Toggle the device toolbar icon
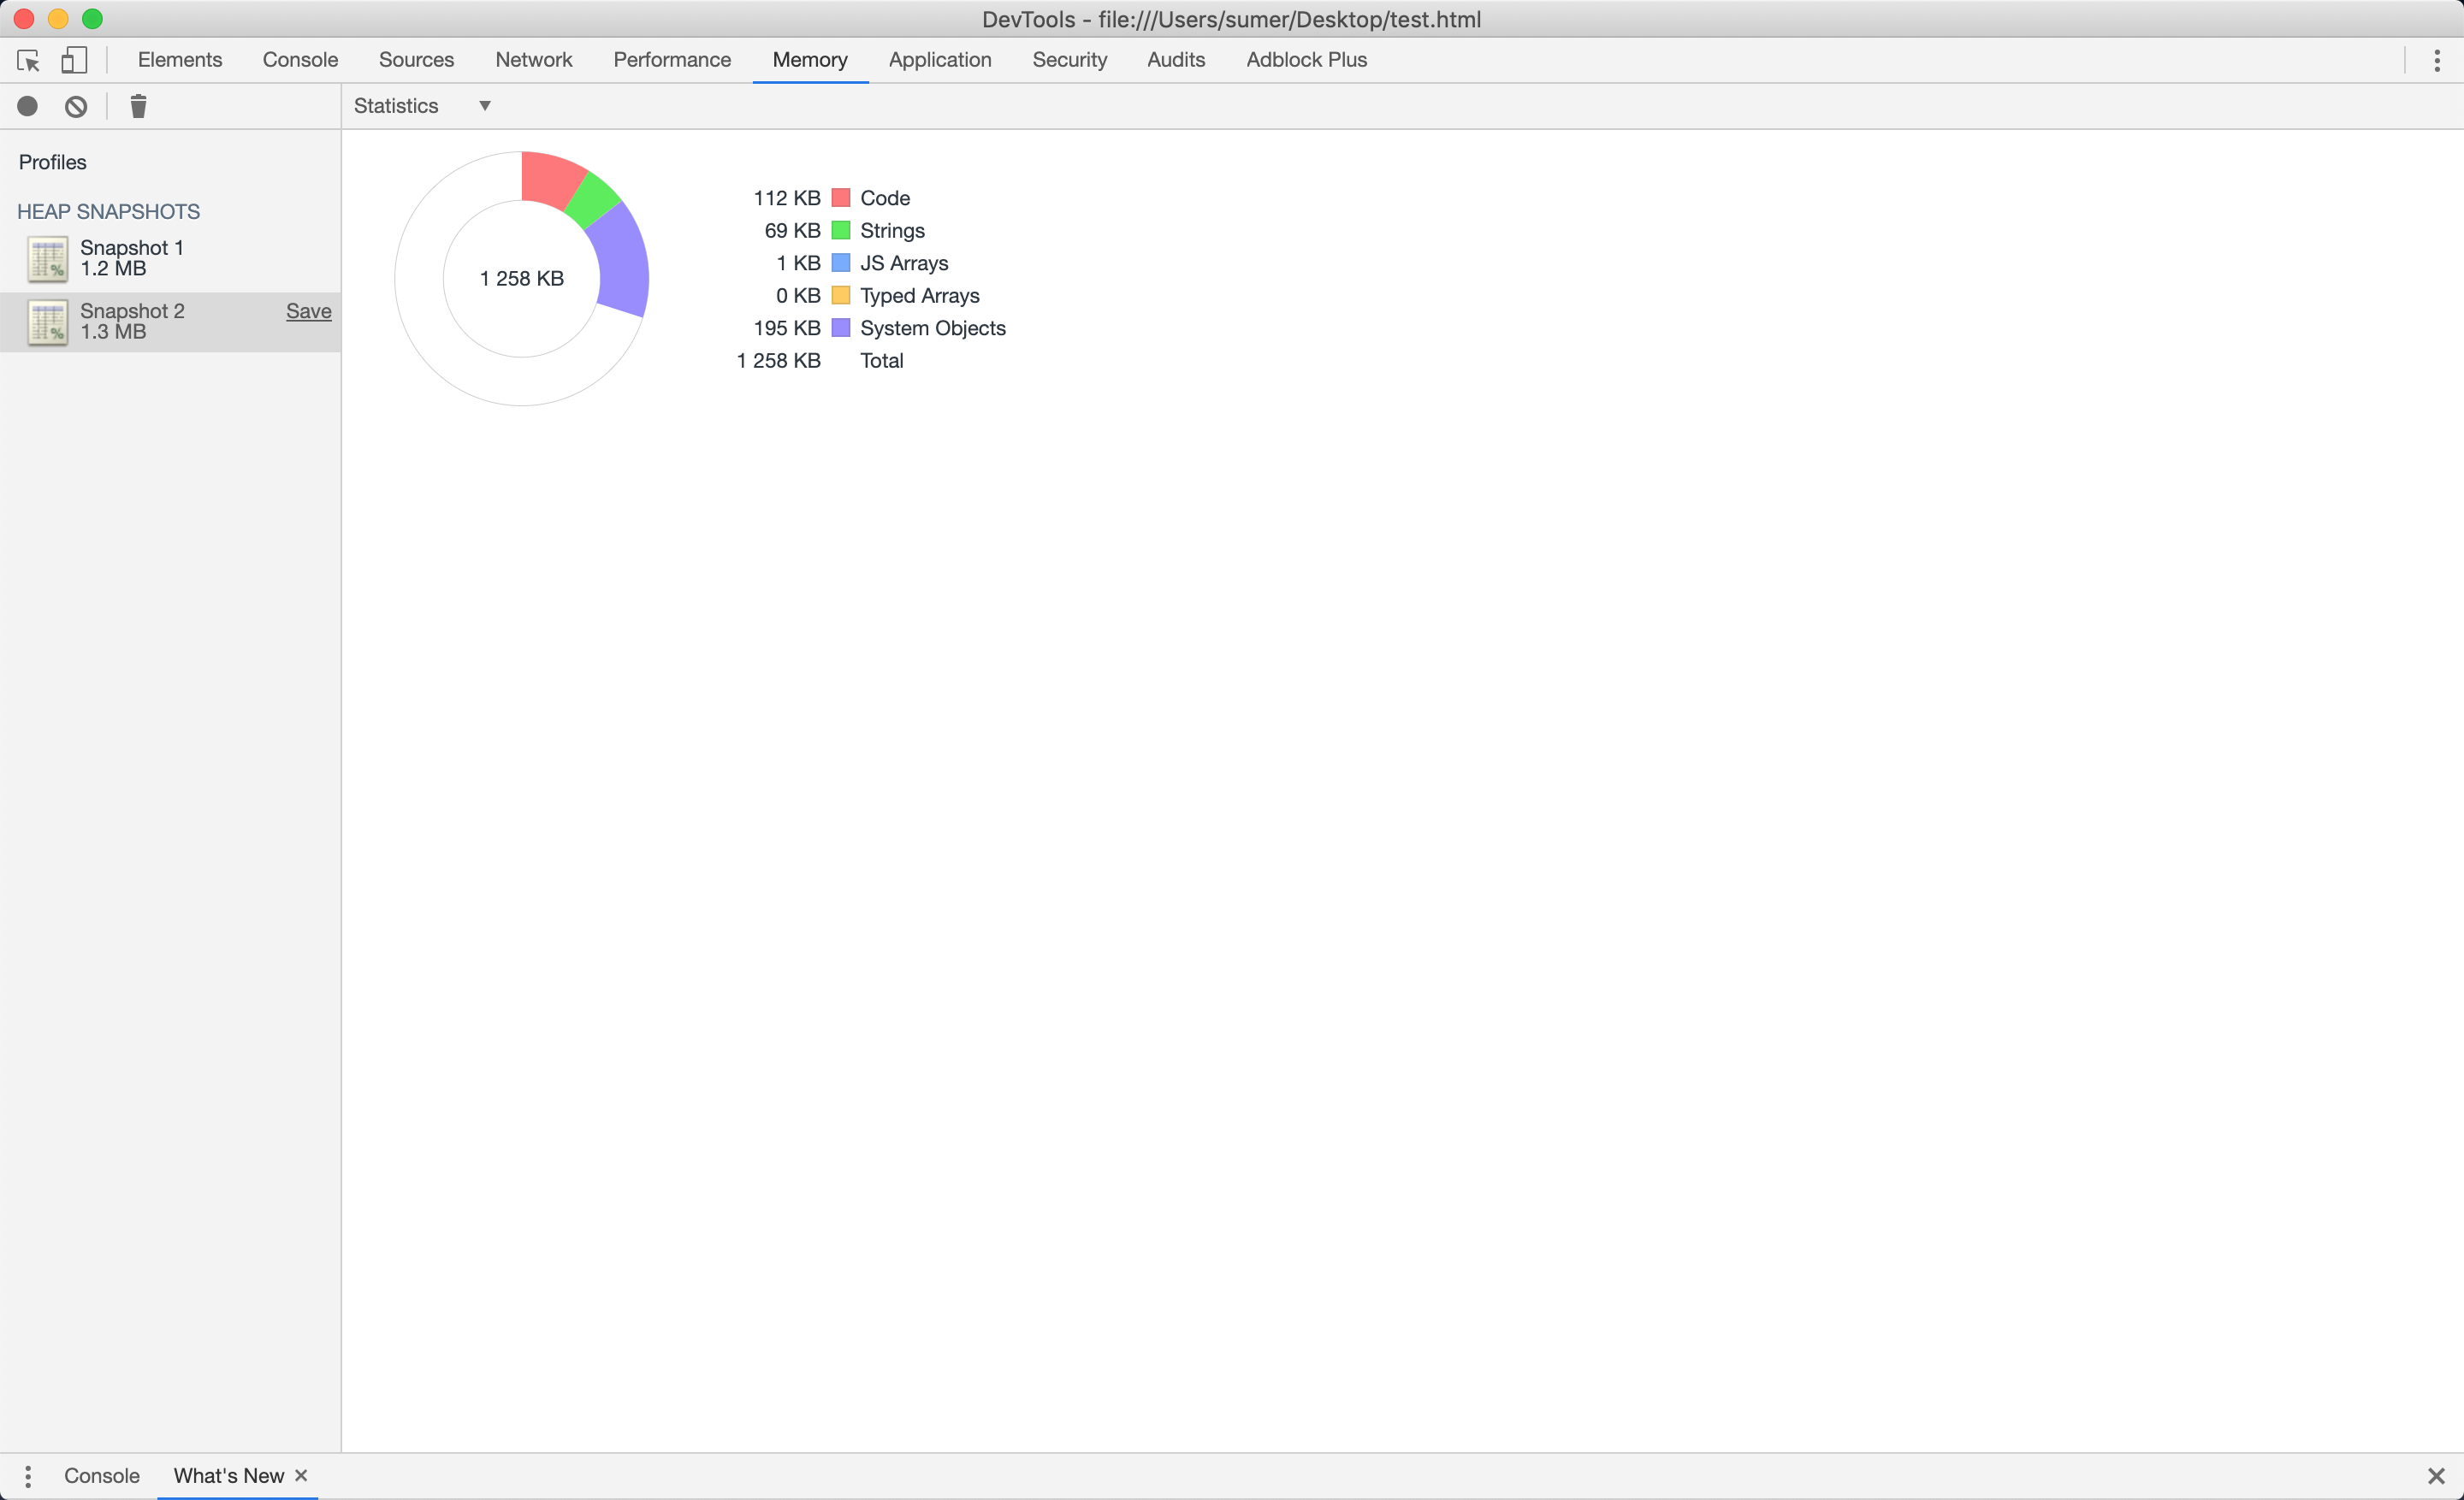The image size is (2464, 1500). point(74,61)
